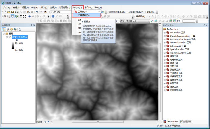210x129 pixels.
Task: Switch to the ArcToolbox bottom tab
Action: [x=171, y=122]
